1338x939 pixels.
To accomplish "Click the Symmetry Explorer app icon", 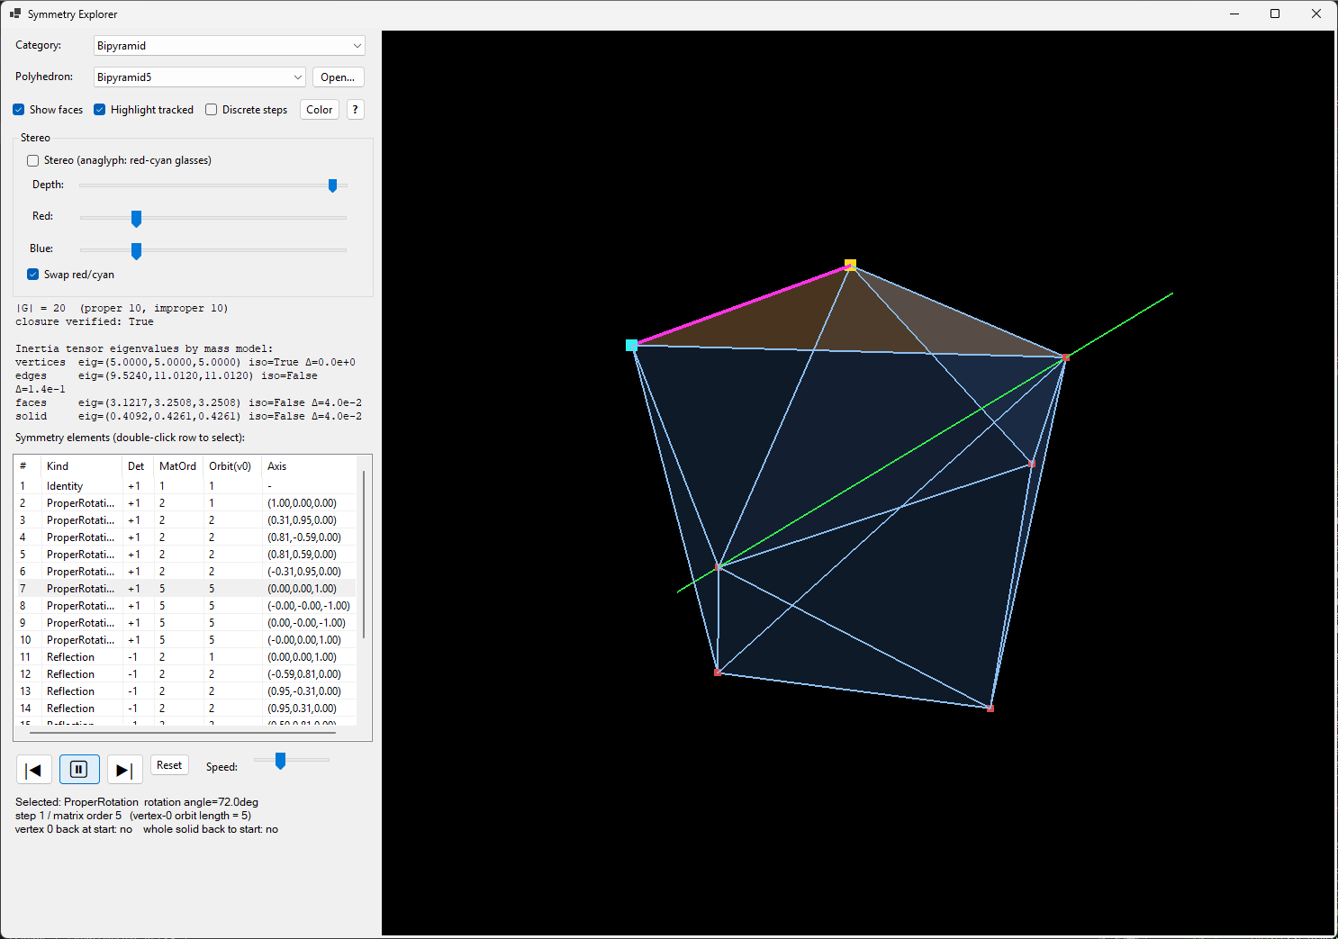I will [15, 14].
